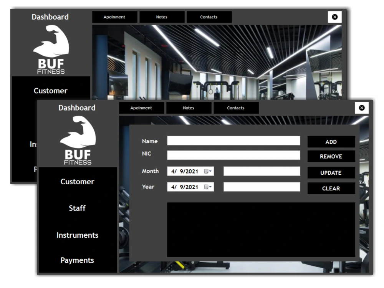Screen dimensions: 384x288
Task: Click the BUF Fitness logo in back window
Action: point(51,50)
